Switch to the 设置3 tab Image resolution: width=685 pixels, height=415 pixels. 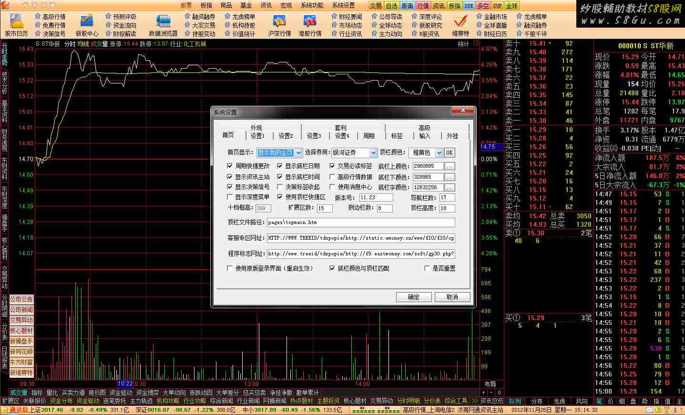[314, 136]
